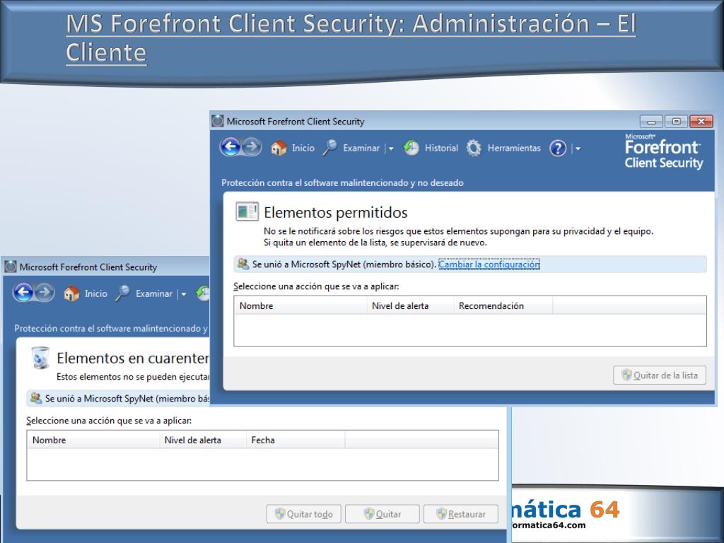The height and width of the screenshot is (543, 724).
Task: Open Inicio home icon in cuarentena window
Action: 71,293
